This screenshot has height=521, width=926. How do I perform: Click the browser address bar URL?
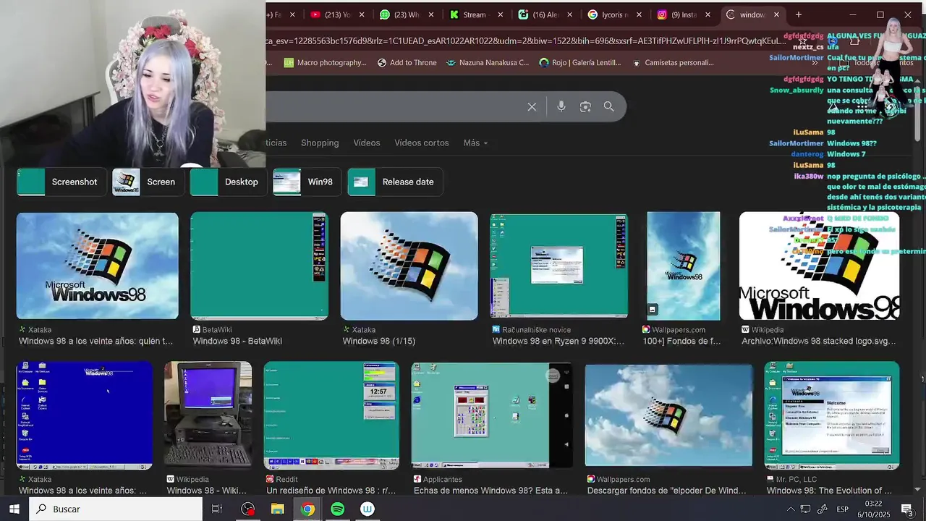[x=526, y=41]
